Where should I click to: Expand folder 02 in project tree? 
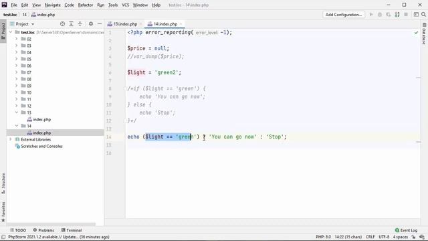click(16, 39)
